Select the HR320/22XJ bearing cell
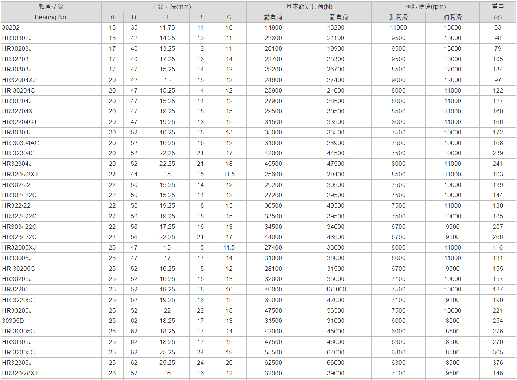 point(20,174)
